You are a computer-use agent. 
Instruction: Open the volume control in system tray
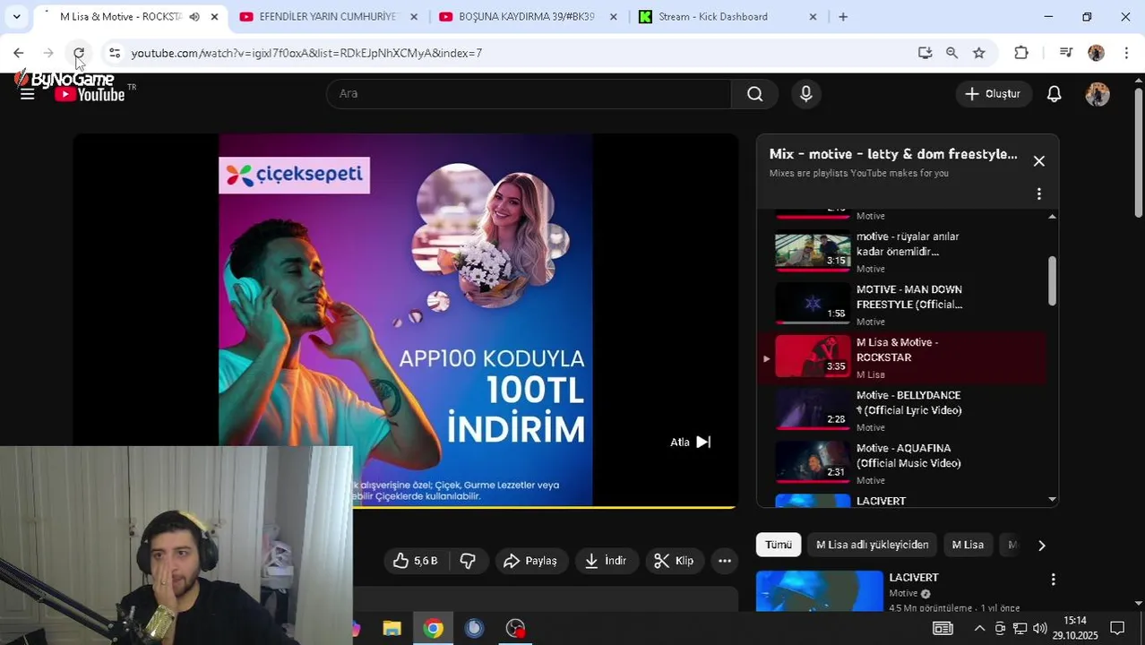tap(1039, 628)
